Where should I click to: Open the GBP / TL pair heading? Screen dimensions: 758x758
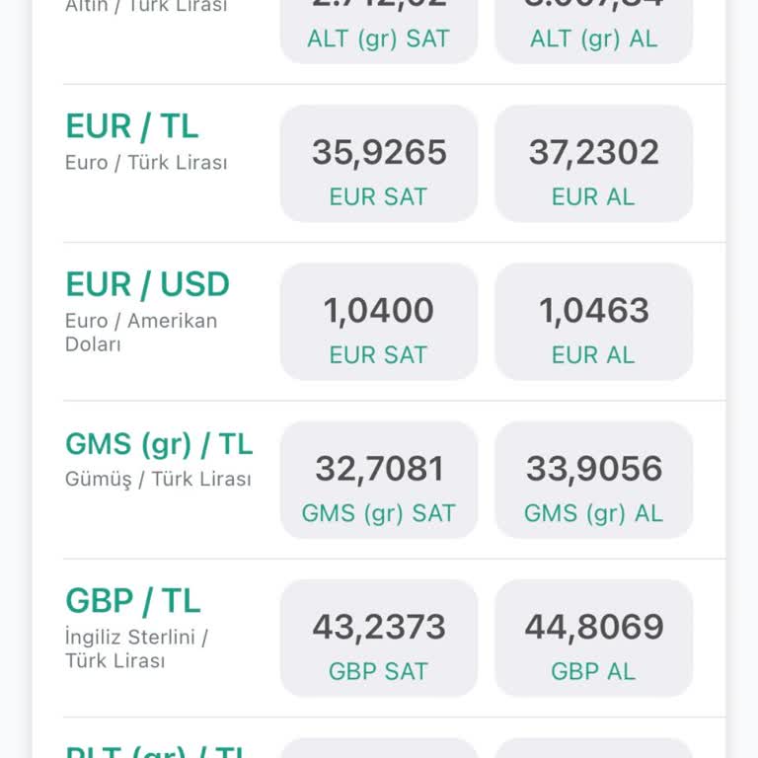pyautogui.click(x=133, y=600)
